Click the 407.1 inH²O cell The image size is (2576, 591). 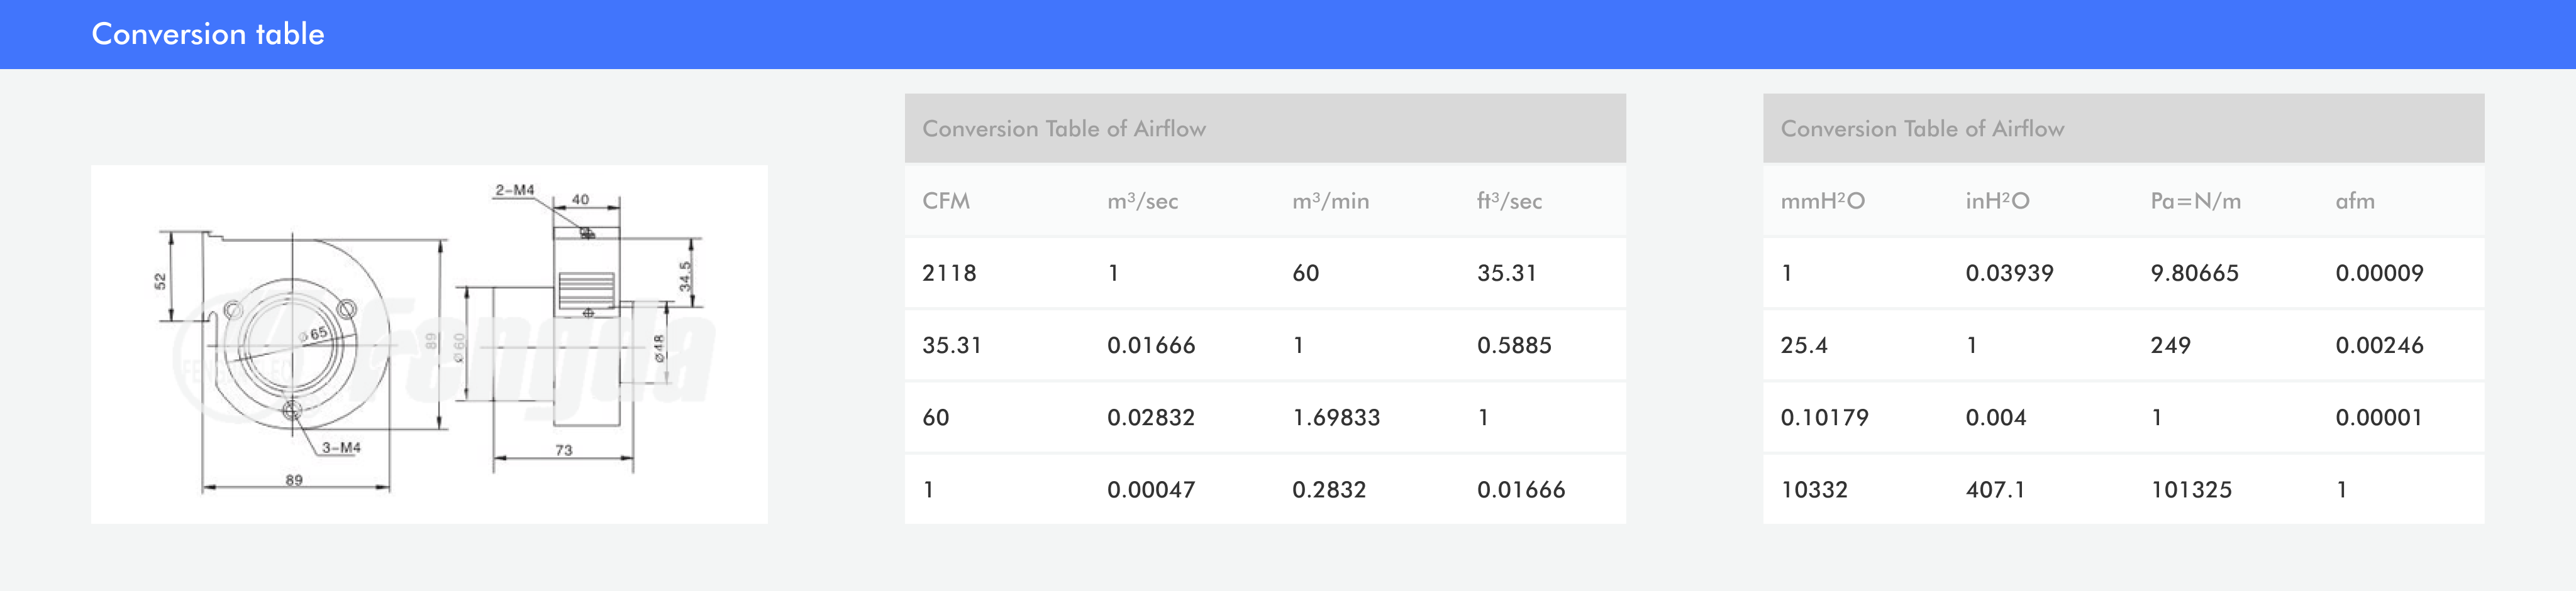click(x=1995, y=489)
